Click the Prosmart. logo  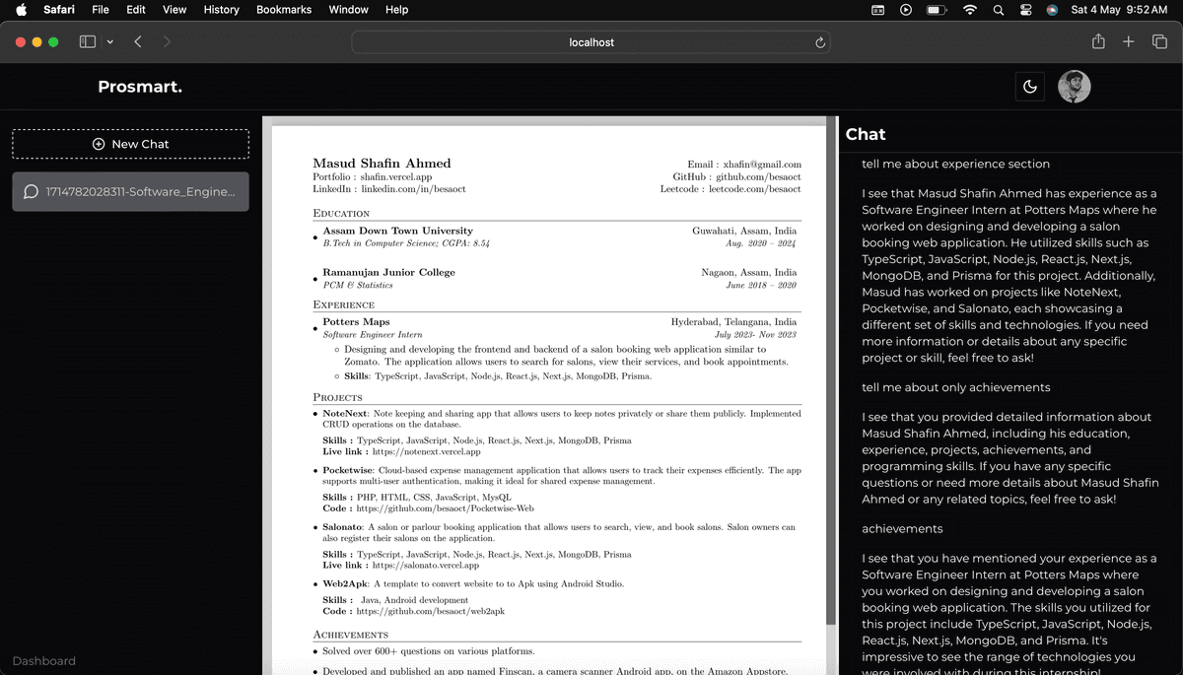click(x=140, y=87)
